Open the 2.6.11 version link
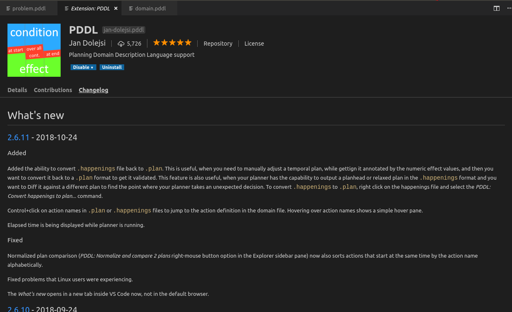This screenshot has height=312, width=512. [x=18, y=137]
